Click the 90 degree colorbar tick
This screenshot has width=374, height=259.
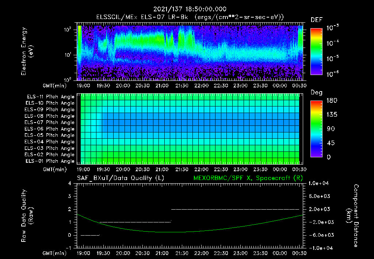click(331, 129)
